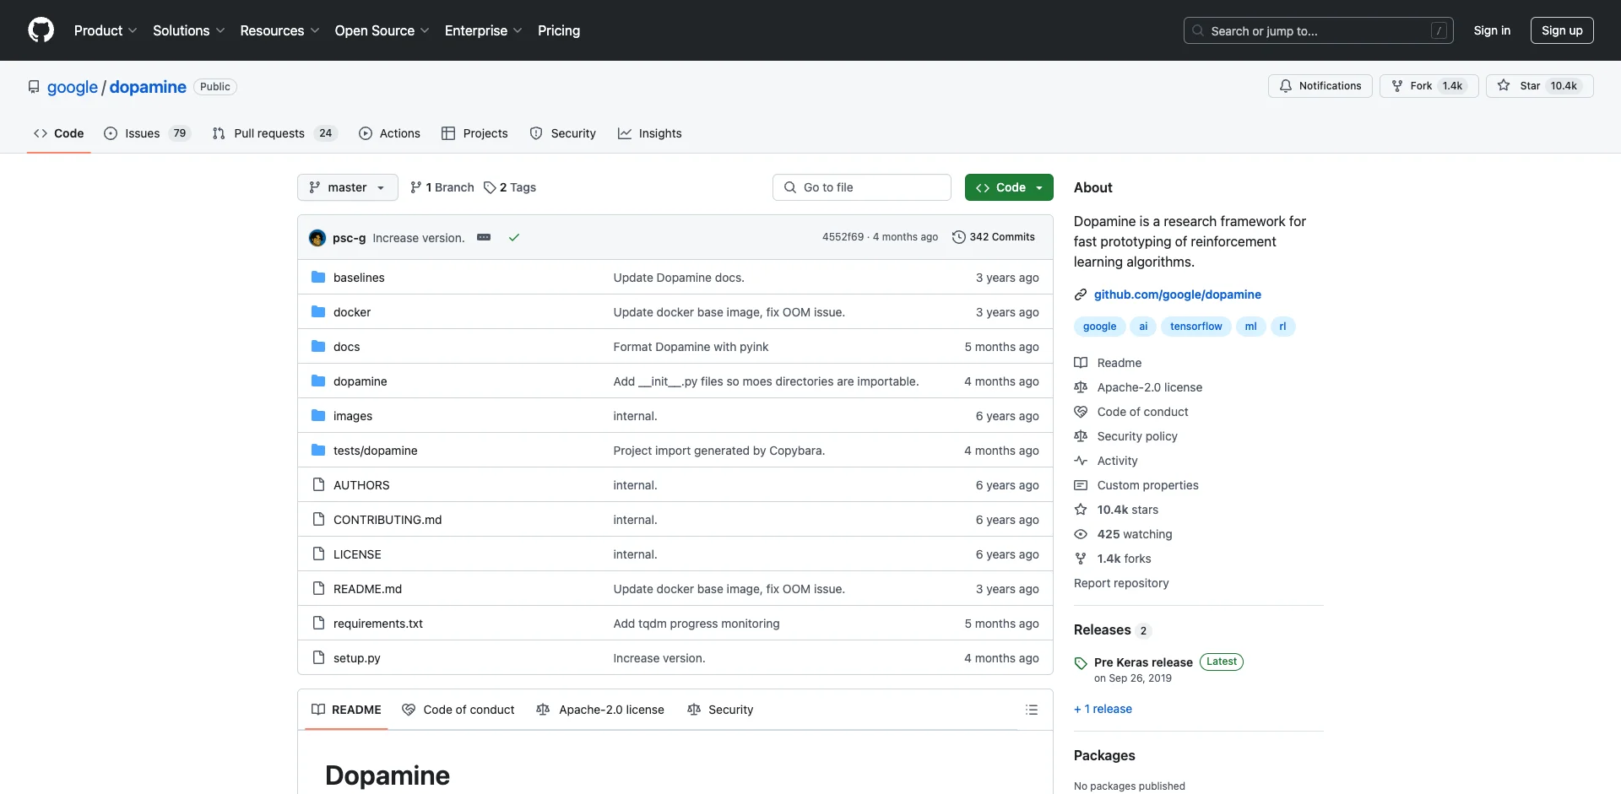The height and width of the screenshot is (794, 1621).
Task: Click the pulse icon beside Activity
Action: (1081, 461)
